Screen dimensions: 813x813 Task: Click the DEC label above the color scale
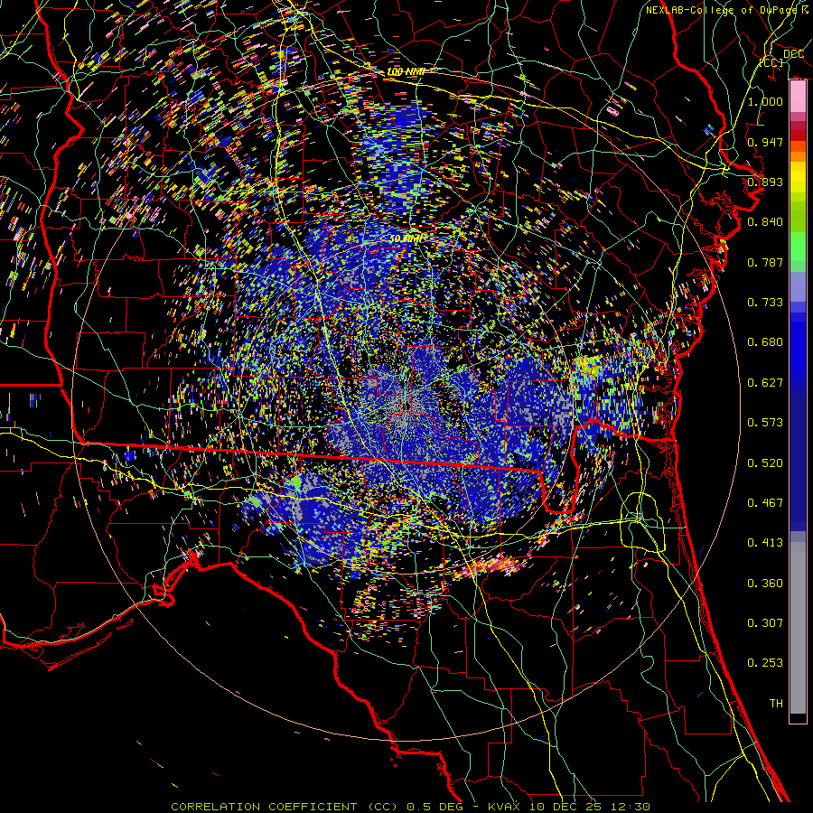coord(793,54)
